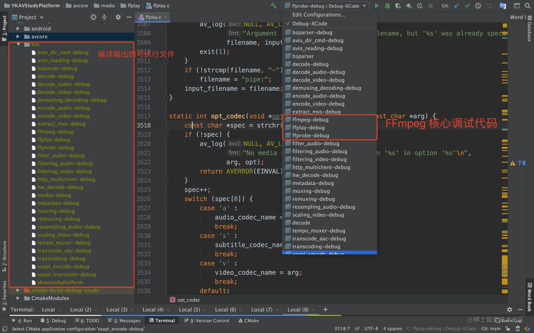534x333 pixels.
Task: Open the Translate plugin icon
Action: click(503, 6)
